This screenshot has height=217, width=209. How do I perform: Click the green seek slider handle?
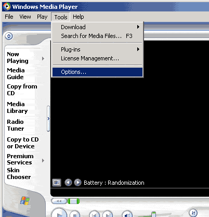click(x=73, y=201)
